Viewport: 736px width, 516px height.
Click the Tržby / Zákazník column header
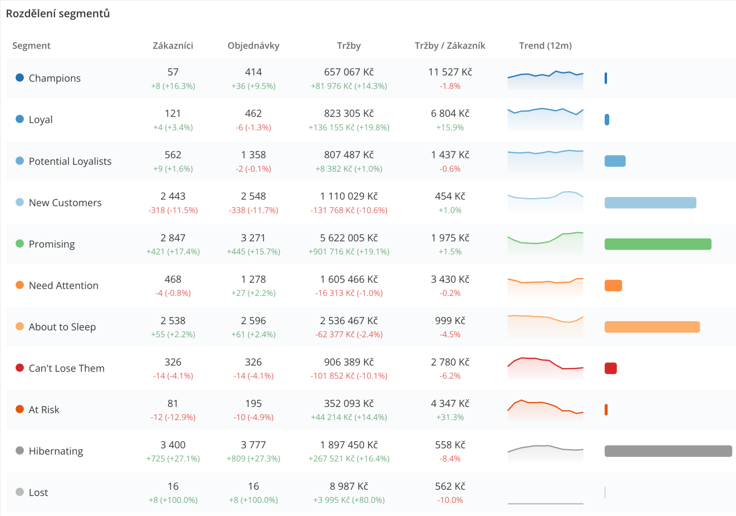click(450, 46)
